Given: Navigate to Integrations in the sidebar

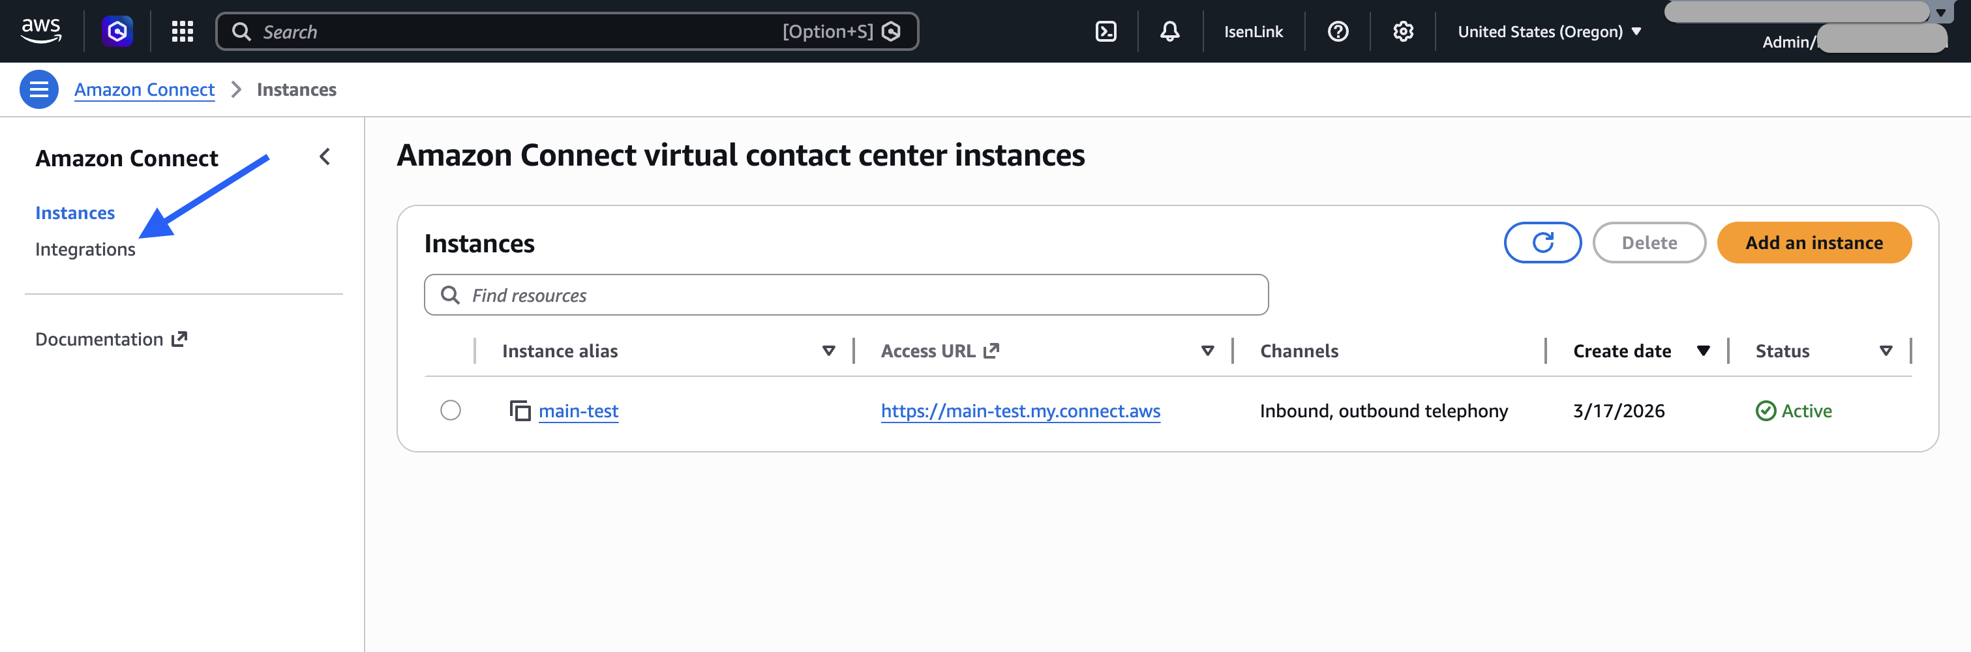Looking at the screenshot, I should [x=85, y=248].
